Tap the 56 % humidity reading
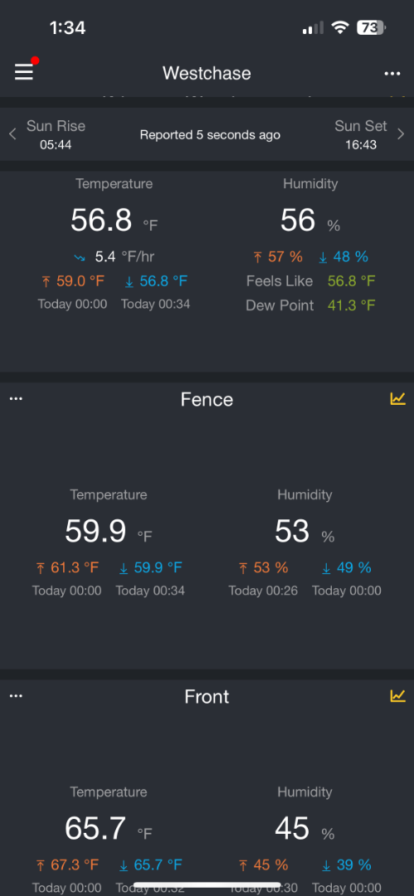 click(x=310, y=221)
